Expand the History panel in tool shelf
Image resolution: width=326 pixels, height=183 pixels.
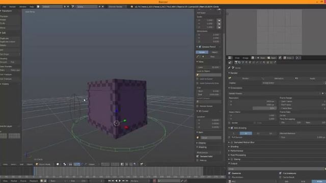(5, 84)
